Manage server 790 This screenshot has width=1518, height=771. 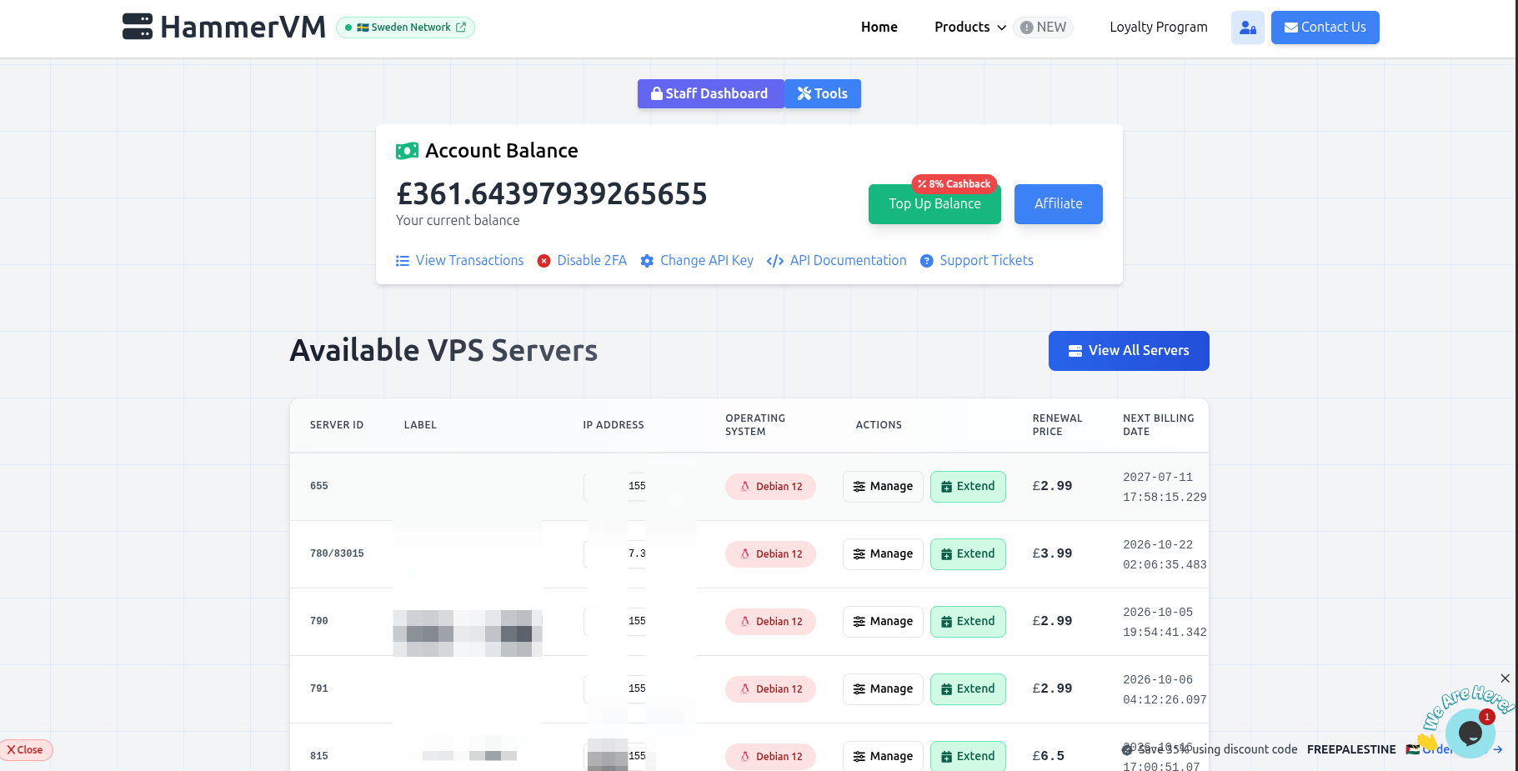(883, 622)
